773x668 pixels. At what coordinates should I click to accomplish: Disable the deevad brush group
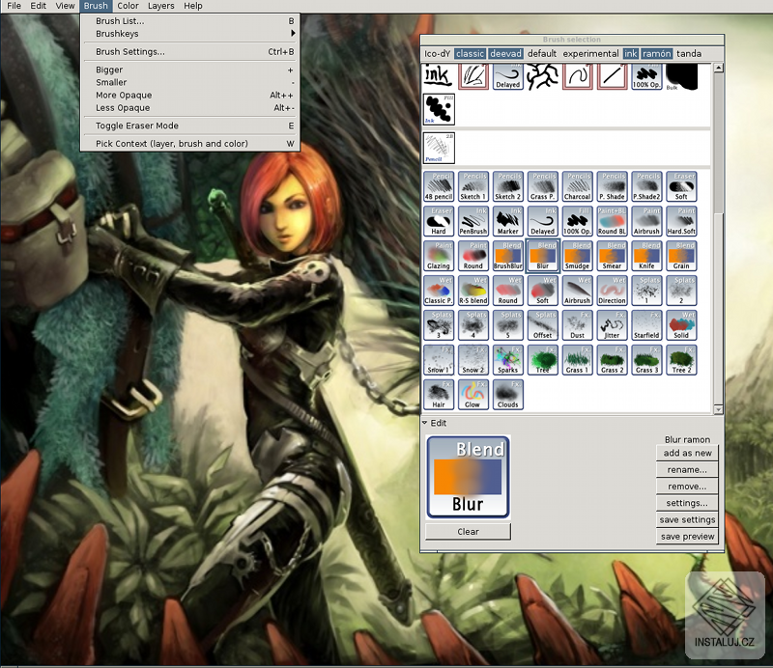(x=505, y=54)
